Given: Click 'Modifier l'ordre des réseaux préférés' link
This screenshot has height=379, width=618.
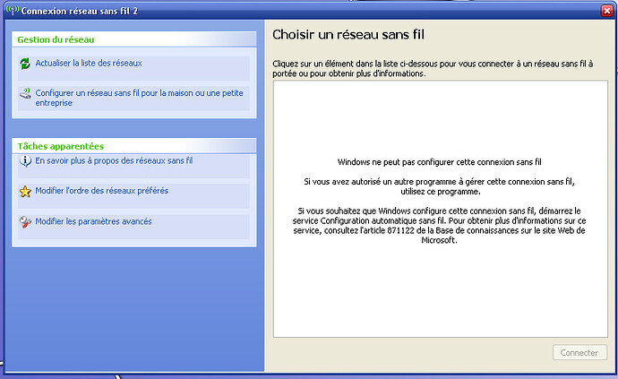Looking at the screenshot, I should [101, 191].
